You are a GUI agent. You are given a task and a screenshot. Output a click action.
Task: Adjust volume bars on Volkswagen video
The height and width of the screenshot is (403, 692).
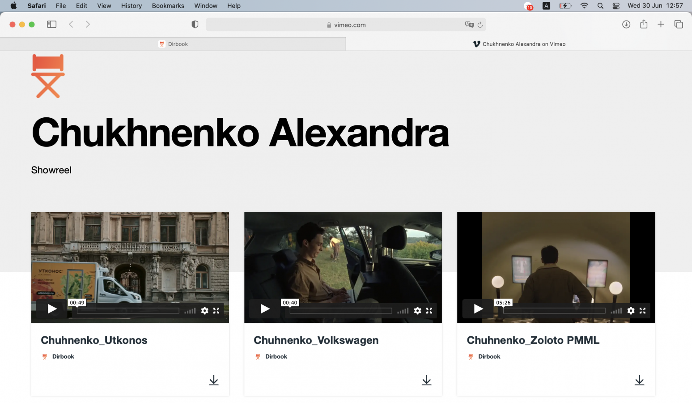pyautogui.click(x=403, y=311)
